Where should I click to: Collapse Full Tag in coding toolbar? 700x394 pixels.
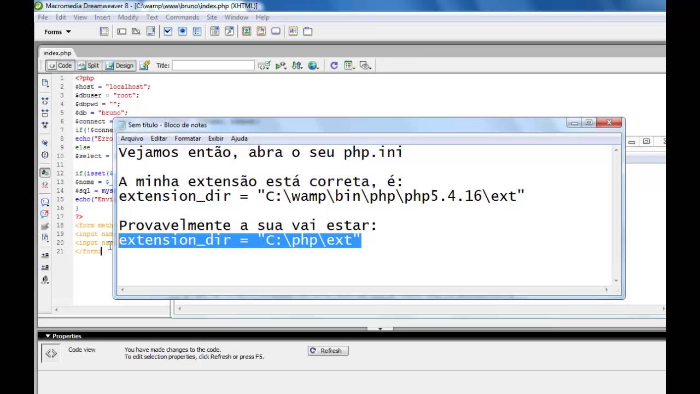(45, 102)
